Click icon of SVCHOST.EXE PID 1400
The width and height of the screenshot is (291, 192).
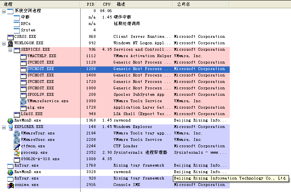coord(23,76)
